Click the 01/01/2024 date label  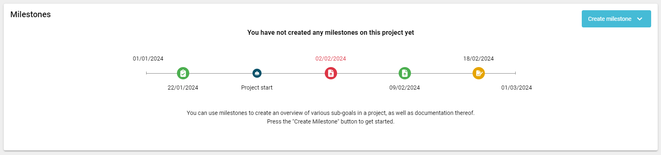pyautogui.click(x=148, y=58)
